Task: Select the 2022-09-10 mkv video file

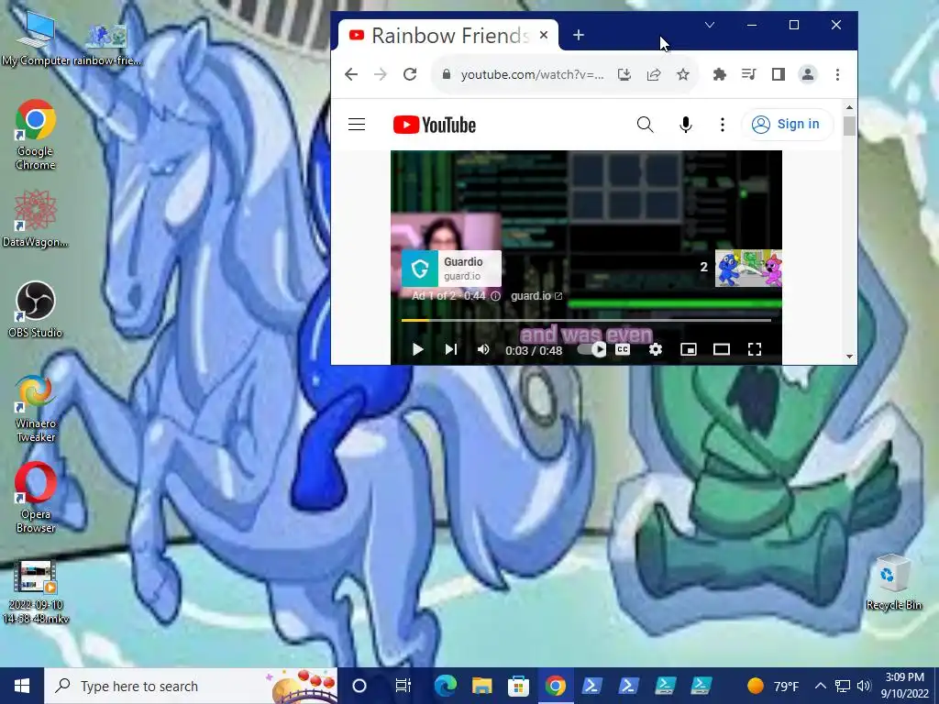Action: coord(36,592)
